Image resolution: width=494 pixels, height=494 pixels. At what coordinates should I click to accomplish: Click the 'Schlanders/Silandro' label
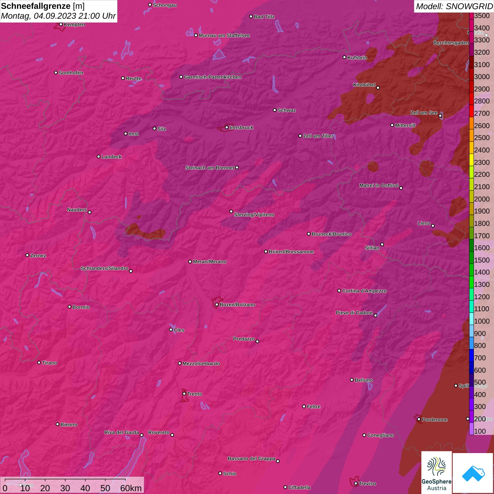[104, 268]
